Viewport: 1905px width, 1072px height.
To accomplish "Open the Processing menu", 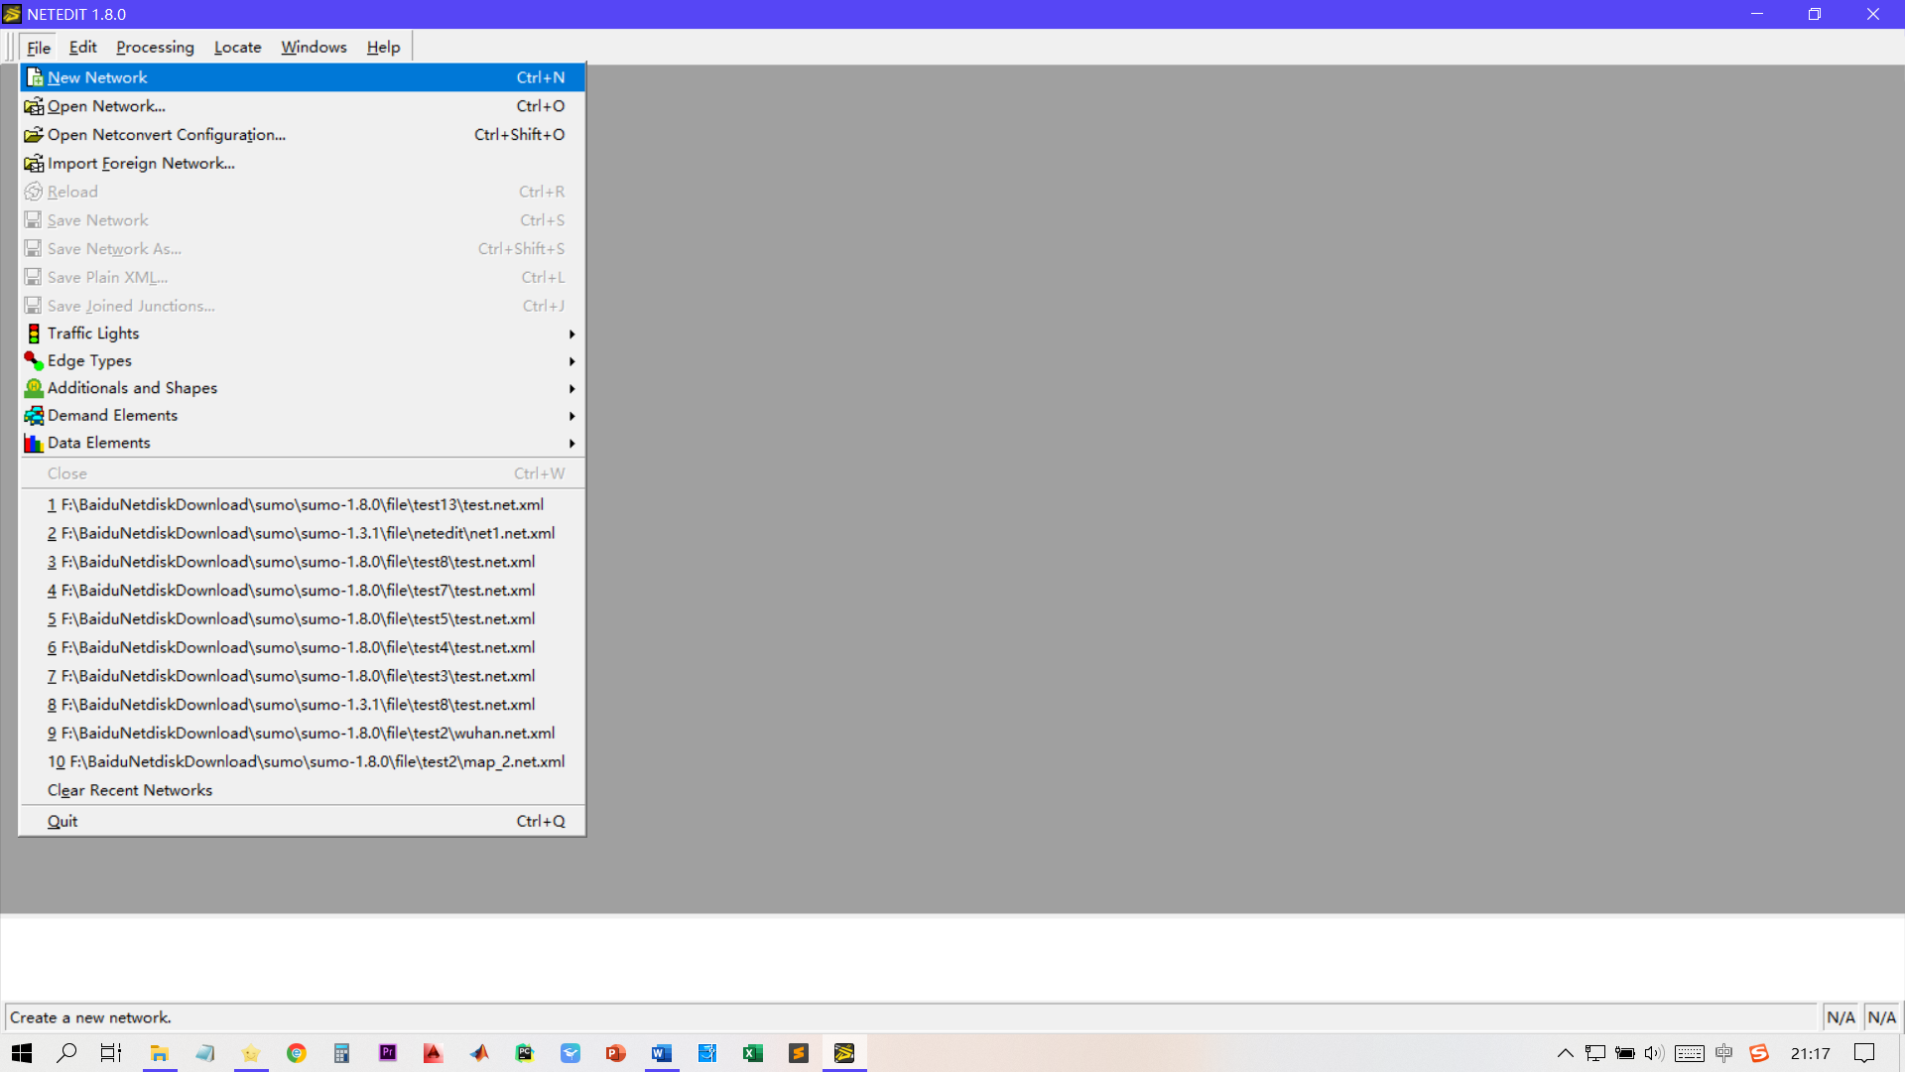I will (x=155, y=47).
